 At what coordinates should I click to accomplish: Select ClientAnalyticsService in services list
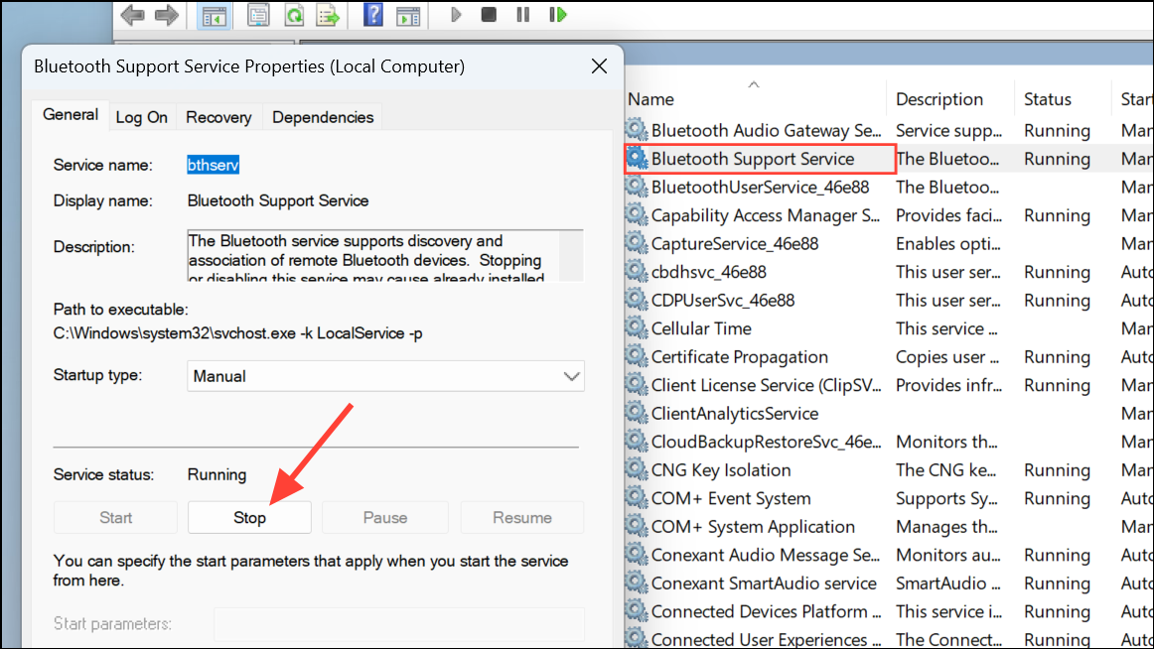[x=735, y=413]
